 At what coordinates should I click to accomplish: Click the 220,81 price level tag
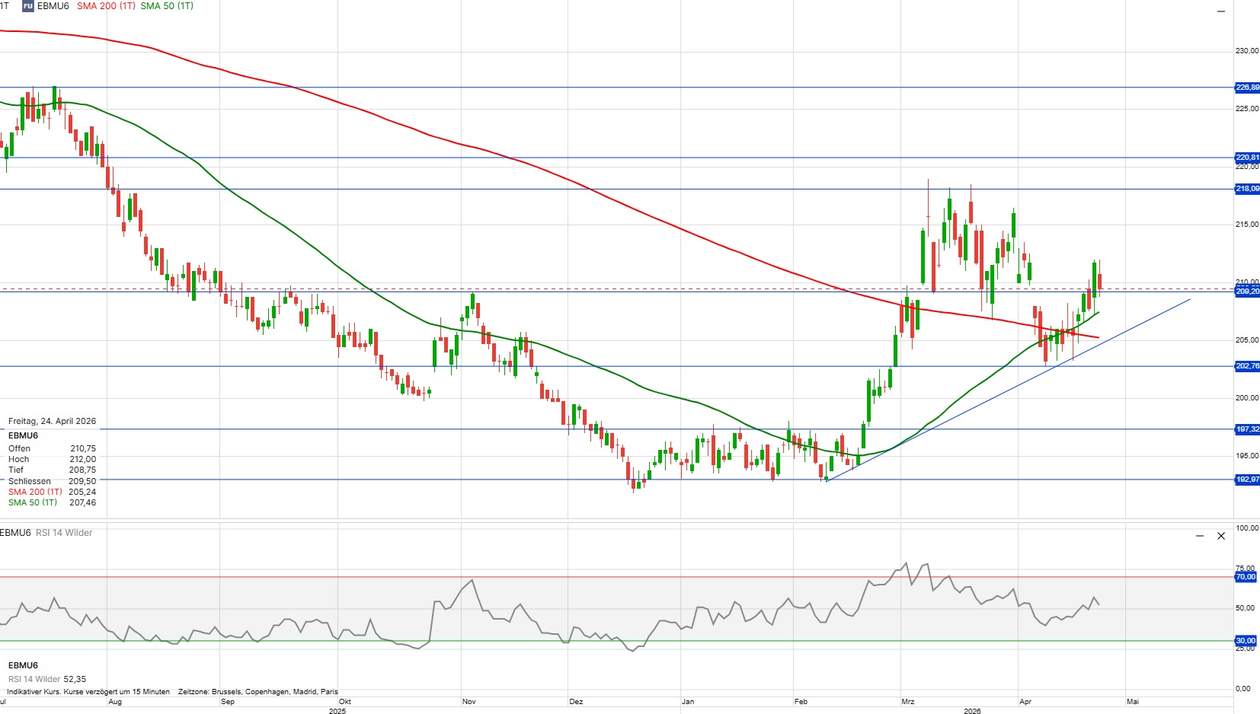(x=1246, y=158)
